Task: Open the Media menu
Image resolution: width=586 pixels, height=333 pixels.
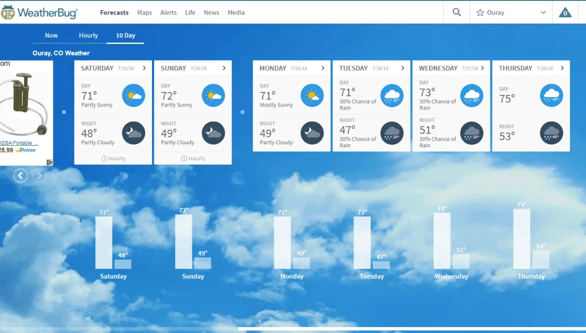Action: point(236,12)
